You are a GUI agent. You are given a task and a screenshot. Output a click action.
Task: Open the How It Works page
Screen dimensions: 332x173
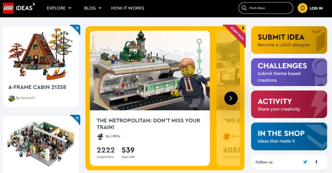[128, 8]
